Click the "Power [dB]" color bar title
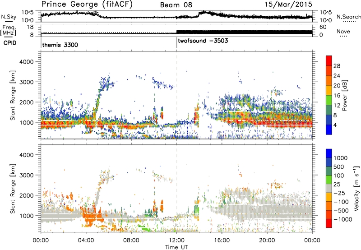The image size is (361, 250). tap(345, 95)
